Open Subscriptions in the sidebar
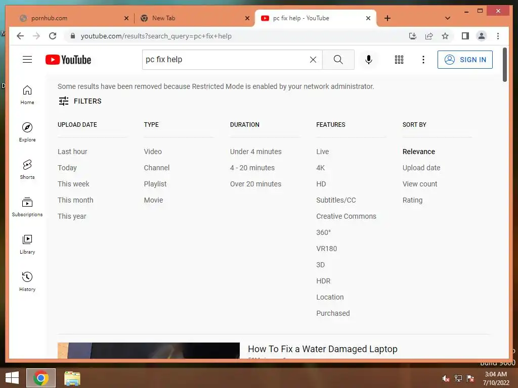Screen dimensions: 518x388 pyautogui.click(x=27, y=207)
